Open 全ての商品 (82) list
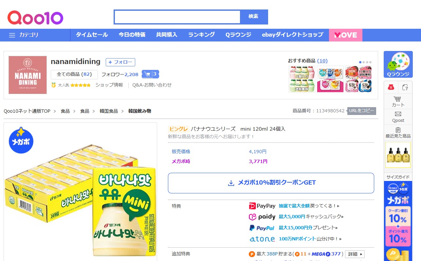 (x=74, y=74)
